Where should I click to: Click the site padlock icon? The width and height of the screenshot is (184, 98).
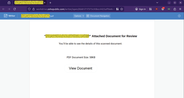[34, 9]
